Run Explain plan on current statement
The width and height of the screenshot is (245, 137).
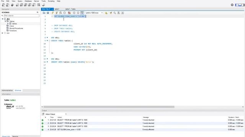pyautogui.click(x=60, y=13)
